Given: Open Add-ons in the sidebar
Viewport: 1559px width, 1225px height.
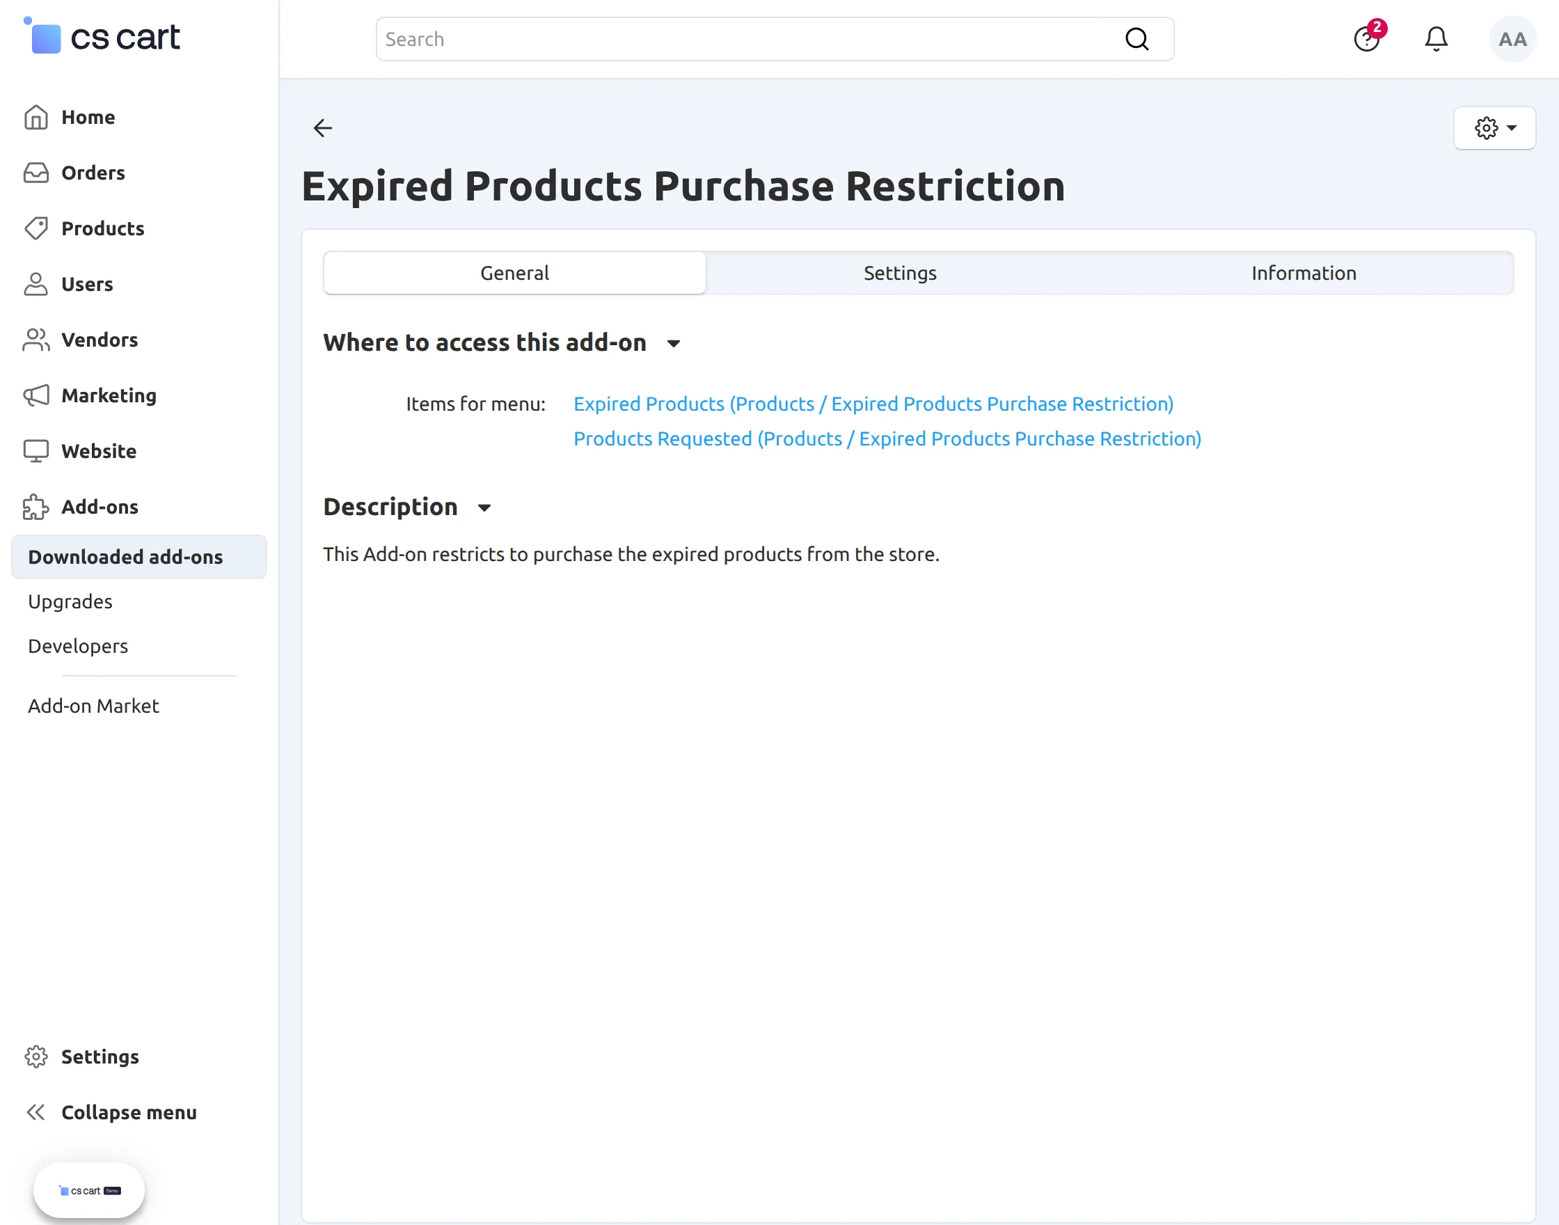Looking at the screenshot, I should [x=100, y=507].
